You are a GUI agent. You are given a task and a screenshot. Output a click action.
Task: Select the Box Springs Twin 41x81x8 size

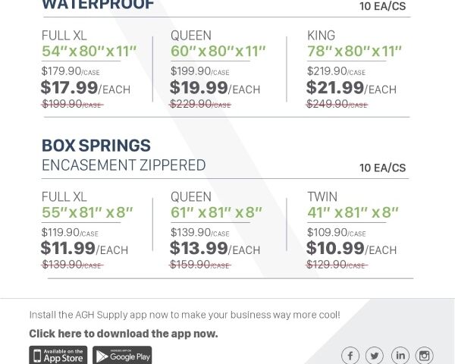pyautogui.click(x=353, y=213)
